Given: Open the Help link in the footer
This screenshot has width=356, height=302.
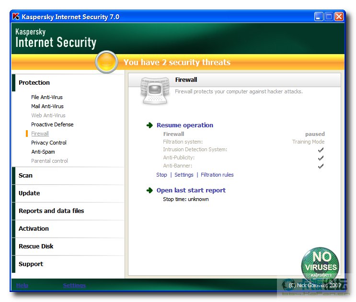Looking at the screenshot, I should pos(22,285).
